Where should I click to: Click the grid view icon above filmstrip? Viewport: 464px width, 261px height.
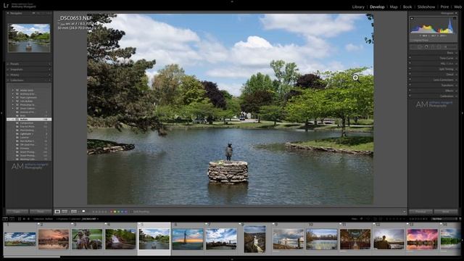tap(20, 219)
